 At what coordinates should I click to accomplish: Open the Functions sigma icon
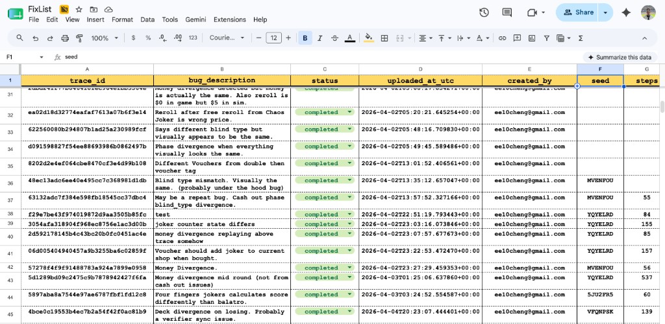[581, 38]
